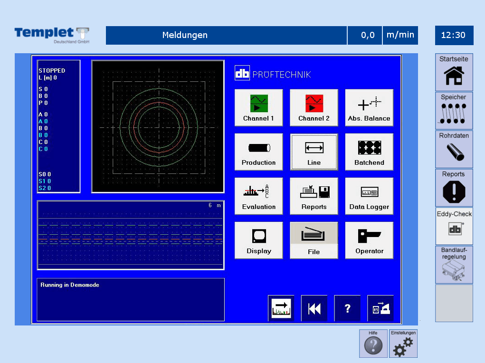This screenshot has height=363, width=485.
Task: Open the Batchend settings
Action: tap(369, 152)
